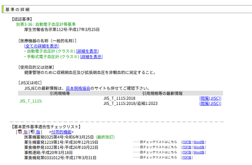Open 閲覧(JISC) for JIS_T_1115:2018
Image resolution: width=252 pixels, height=165 pixels.
pos(210,98)
